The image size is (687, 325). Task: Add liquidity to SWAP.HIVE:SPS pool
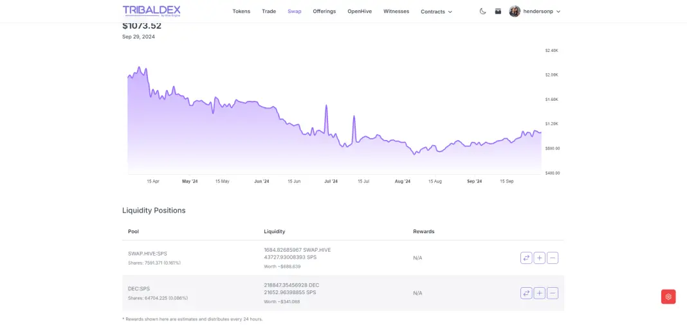click(539, 258)
